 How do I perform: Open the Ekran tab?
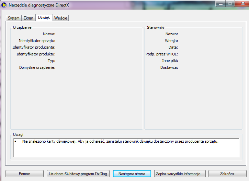pyautogui.click(x=29, y=18)
